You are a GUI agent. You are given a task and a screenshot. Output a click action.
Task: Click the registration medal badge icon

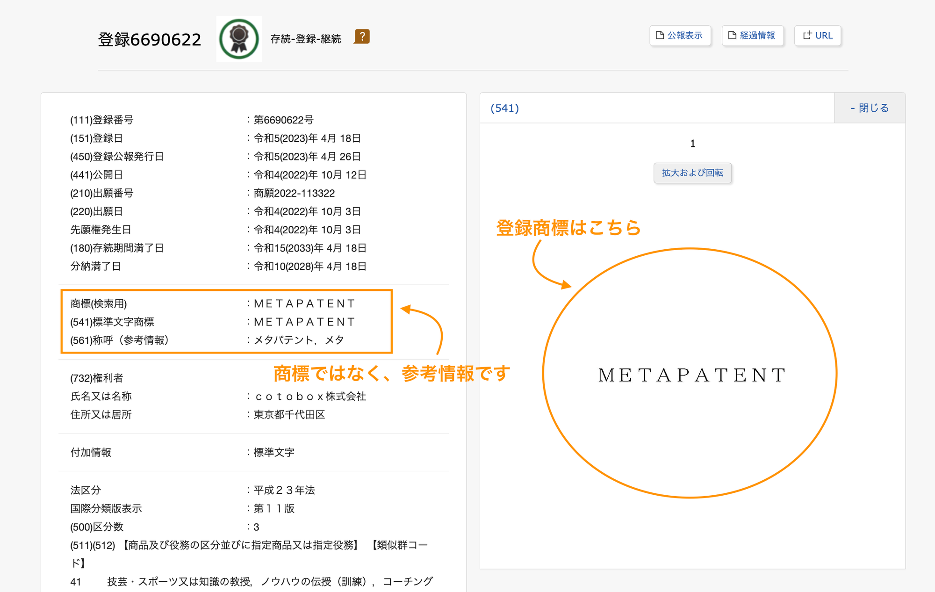click(x=239, y=39)
